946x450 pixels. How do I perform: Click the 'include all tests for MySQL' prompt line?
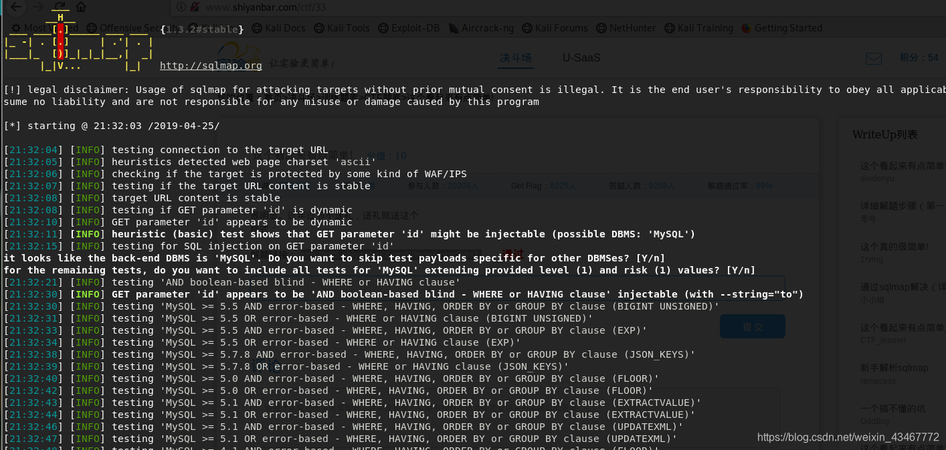pos(379,270)
